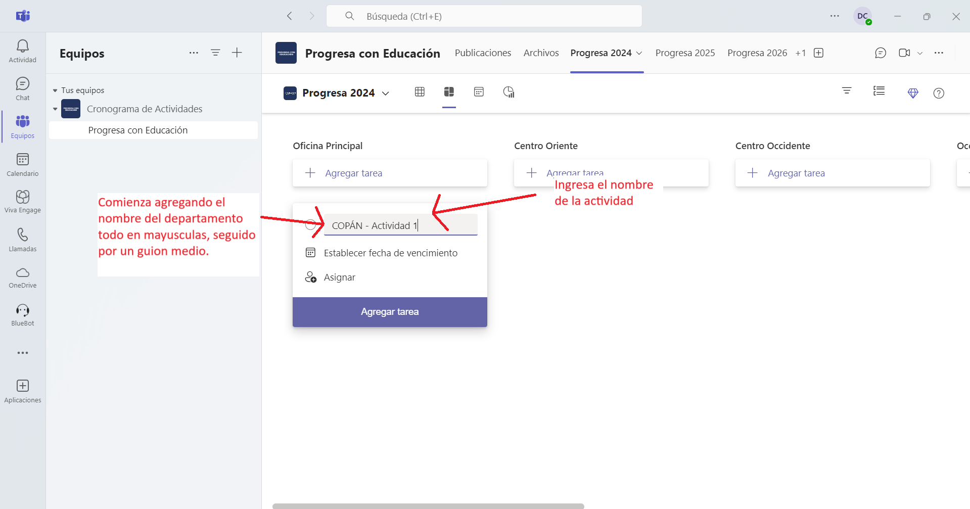Open BlueBot app
Screen dimensions: 970x509
click(23, 315)
